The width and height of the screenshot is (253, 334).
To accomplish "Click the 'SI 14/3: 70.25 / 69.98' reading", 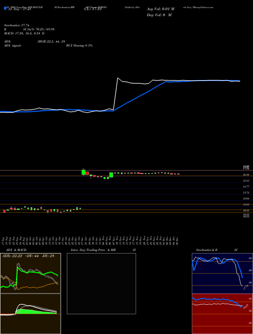I will tap(39, 29).
